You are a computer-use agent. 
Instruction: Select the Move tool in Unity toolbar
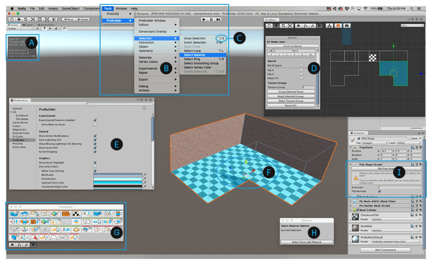19,19
